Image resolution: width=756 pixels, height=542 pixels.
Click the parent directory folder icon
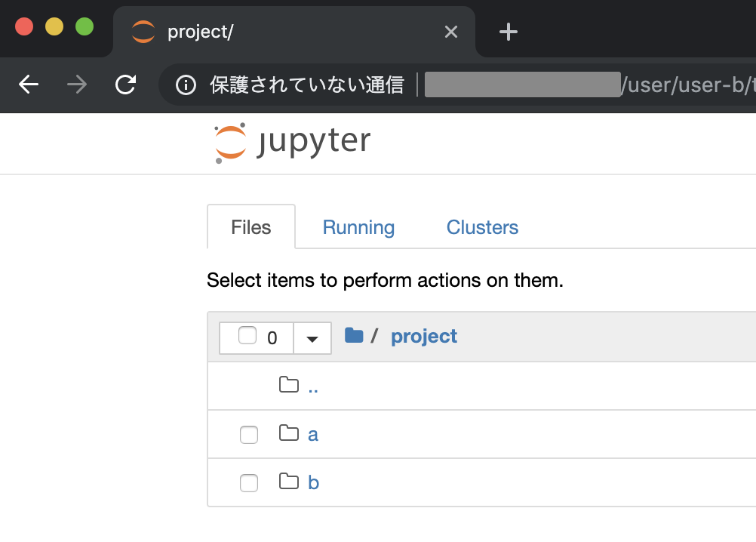coord(289,385)
